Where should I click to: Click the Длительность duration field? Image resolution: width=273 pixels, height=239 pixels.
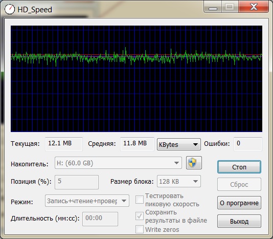pyautogui.click(x=100, y=219)
